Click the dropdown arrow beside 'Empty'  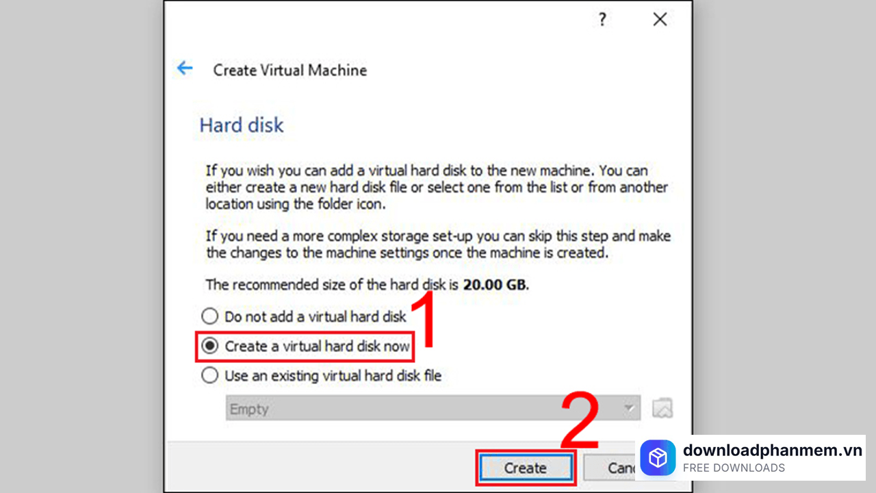pos(628,407)
